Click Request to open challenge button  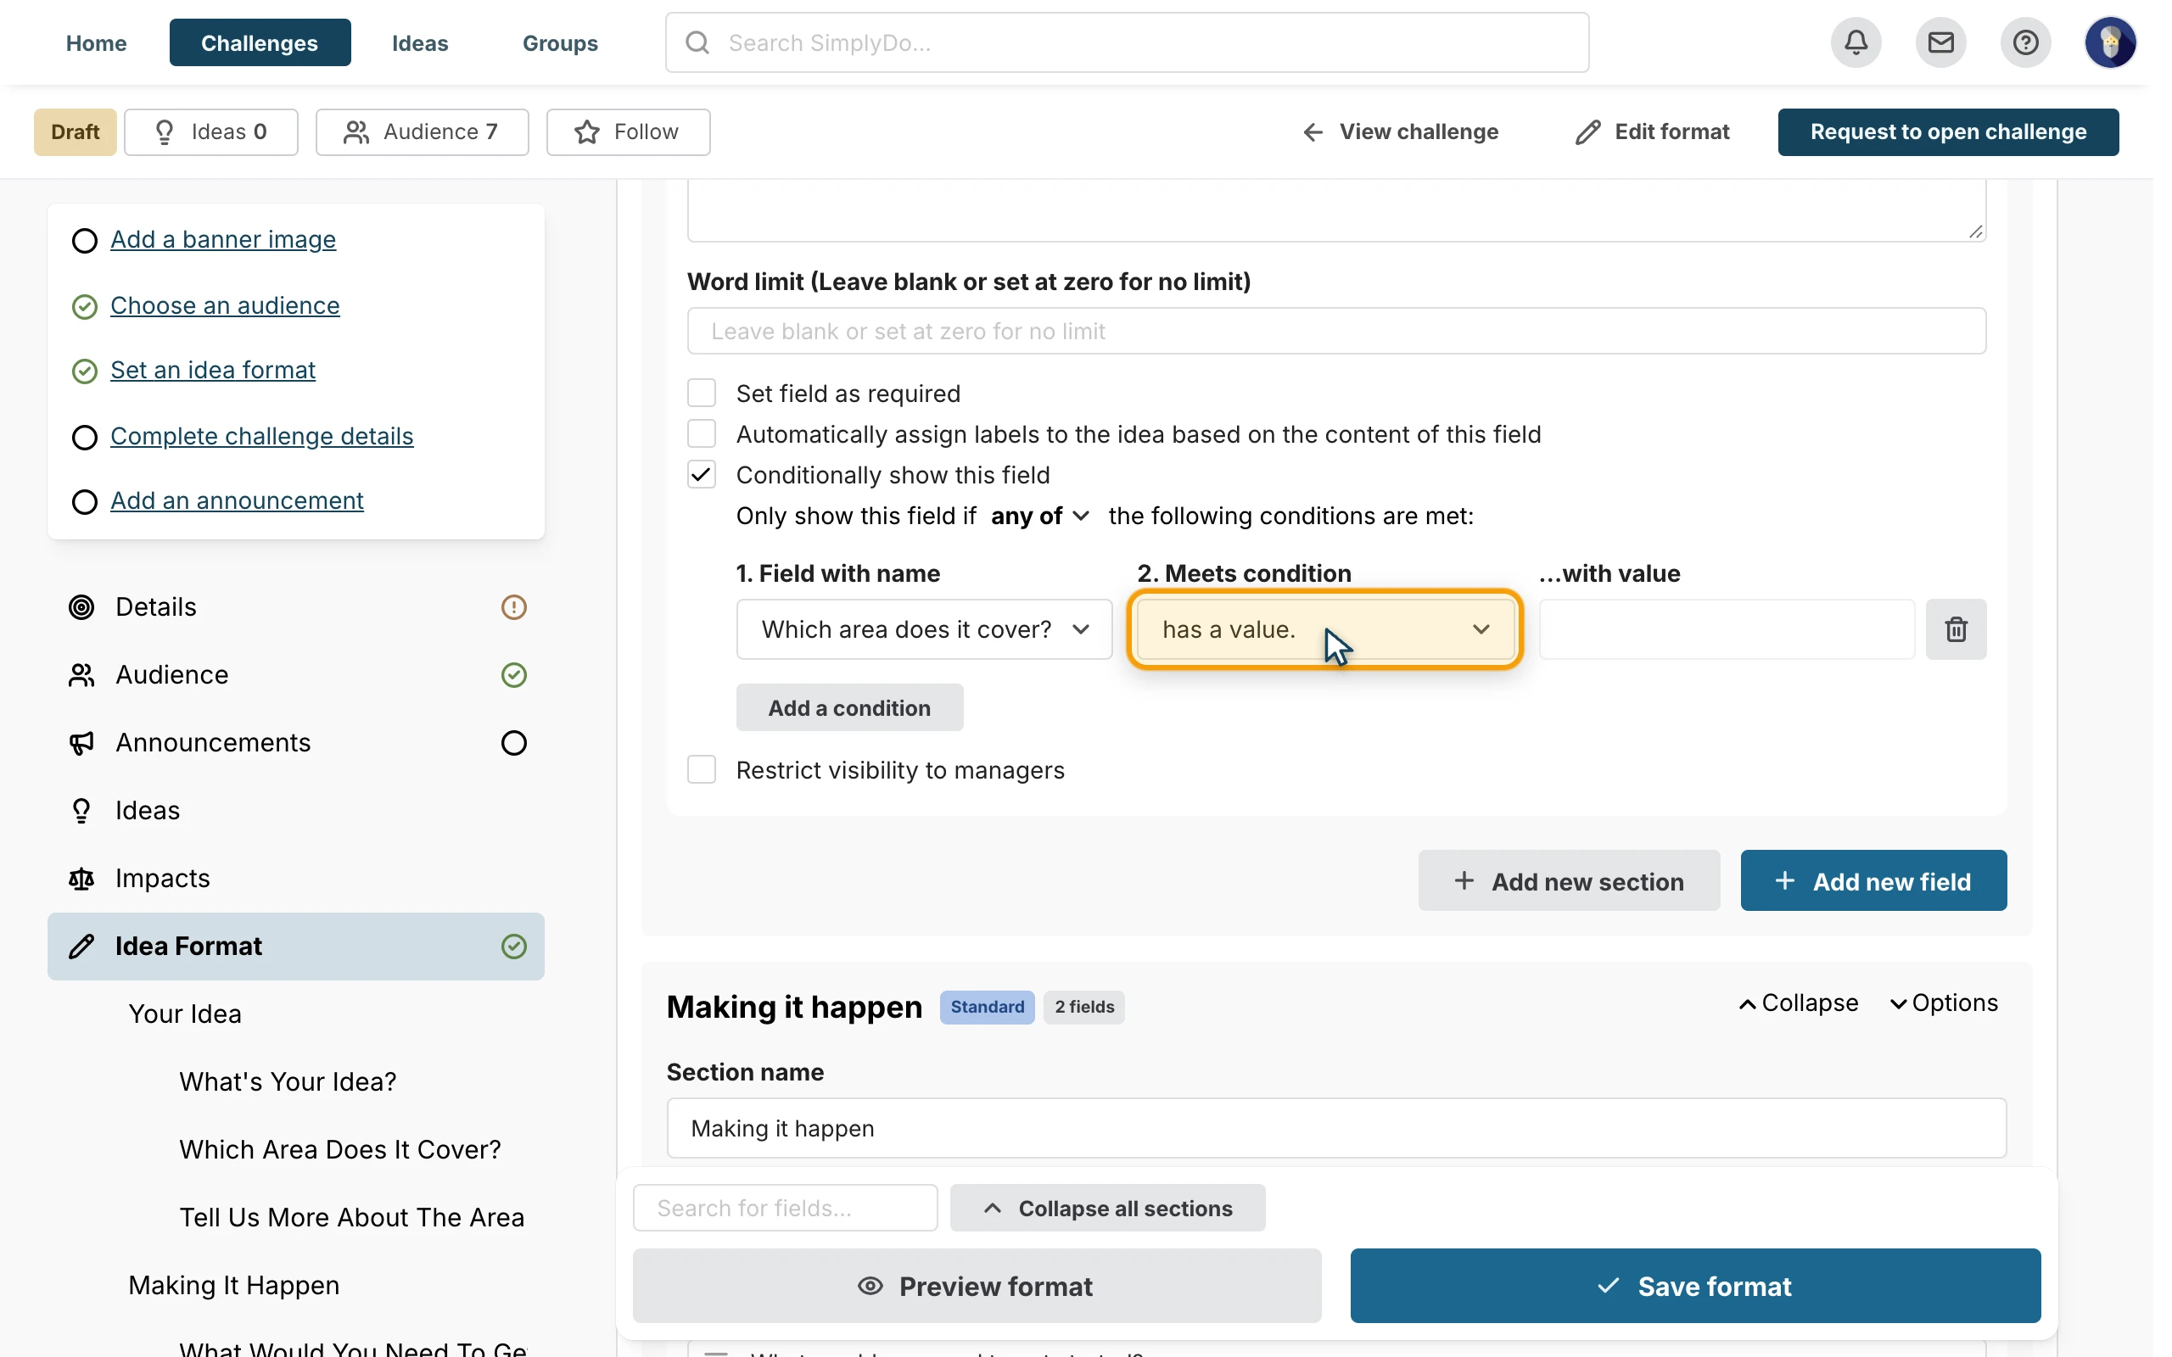coord(1948,132)
